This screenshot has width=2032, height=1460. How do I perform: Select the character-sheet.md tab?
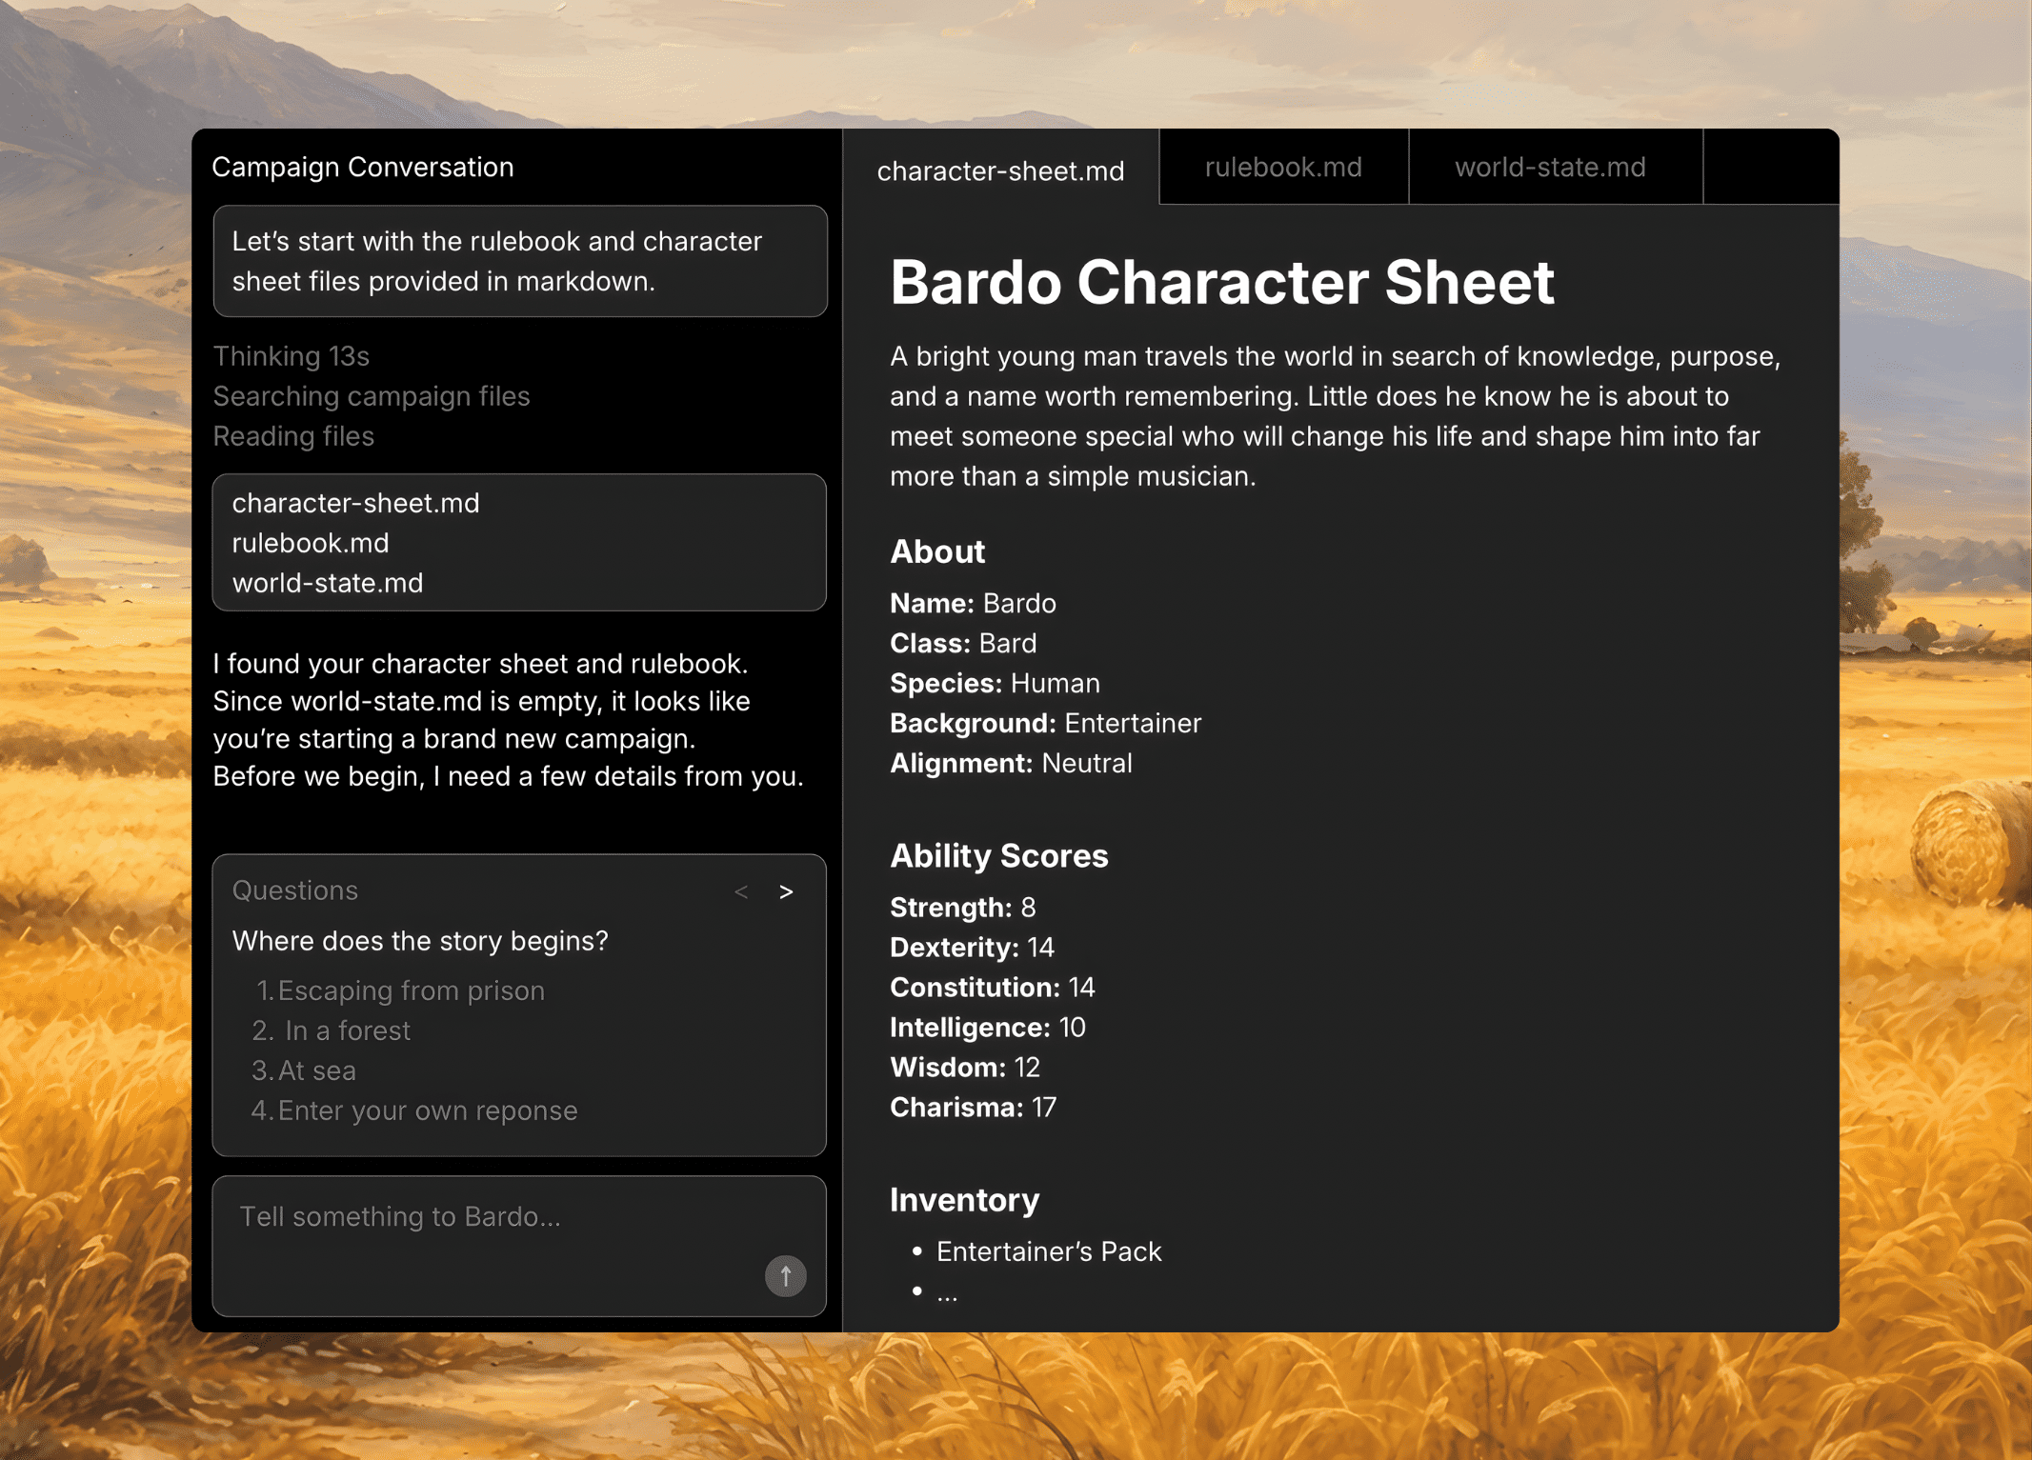click(1000, 170)
